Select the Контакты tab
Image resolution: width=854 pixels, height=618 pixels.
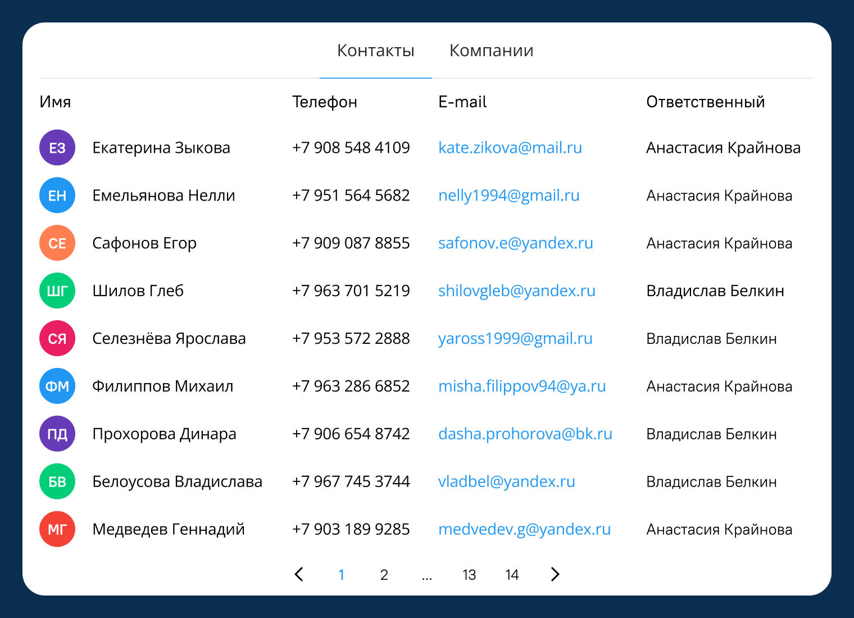(x=375, y=51)
